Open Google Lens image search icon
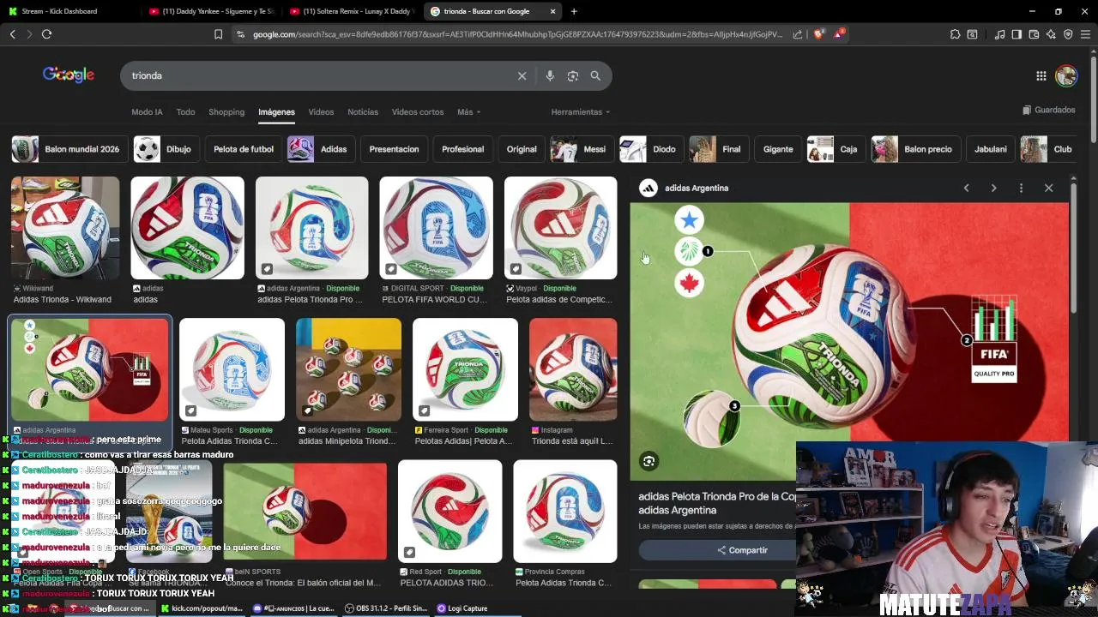Screen dimensions: 1098x617 pos(572,75)
